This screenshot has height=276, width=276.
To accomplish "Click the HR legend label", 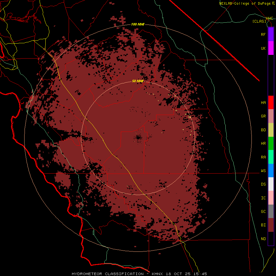I will click(263, 144).
